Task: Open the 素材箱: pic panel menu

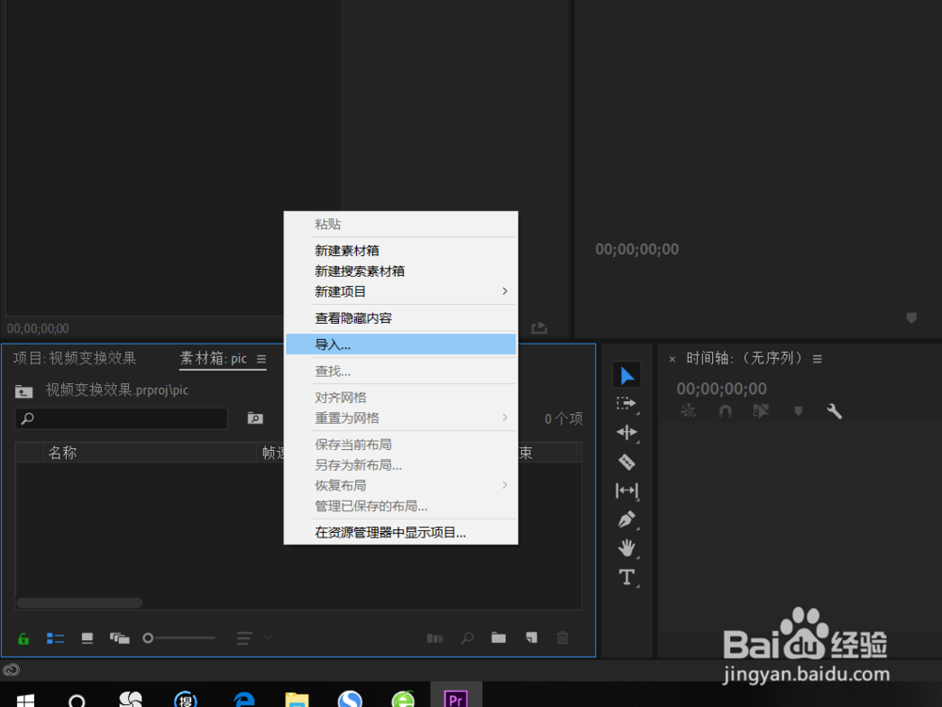Action: [x=261, y=359]
